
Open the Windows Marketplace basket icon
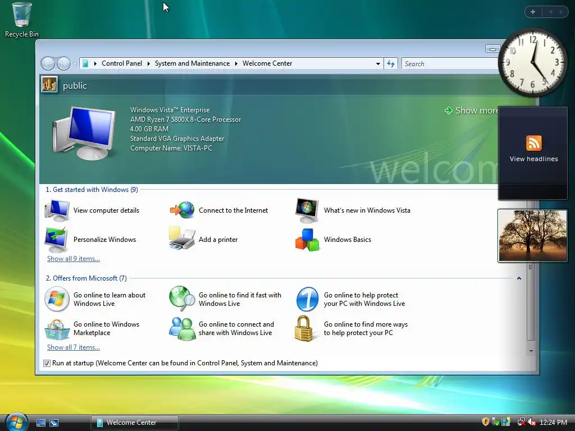(57, 329)
